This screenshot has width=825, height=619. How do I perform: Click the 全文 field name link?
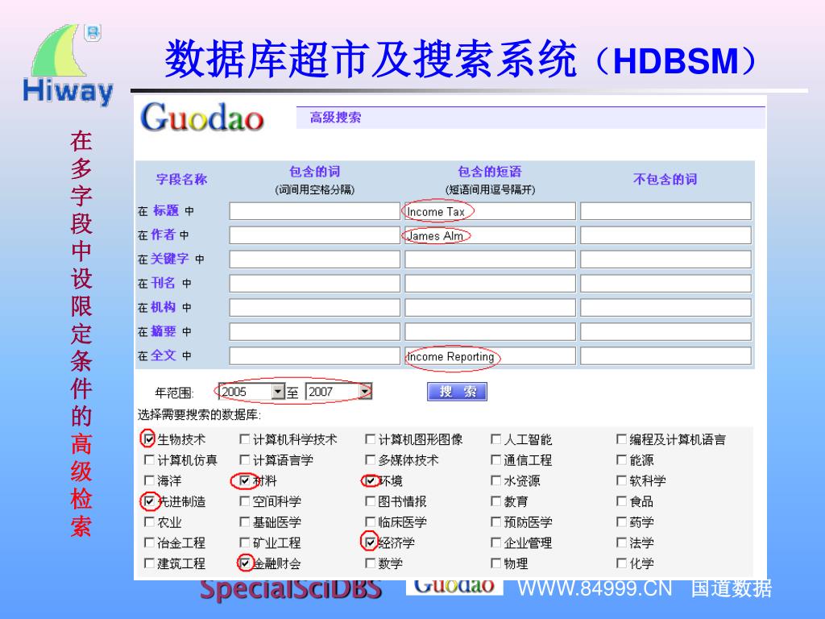(163, 355)
